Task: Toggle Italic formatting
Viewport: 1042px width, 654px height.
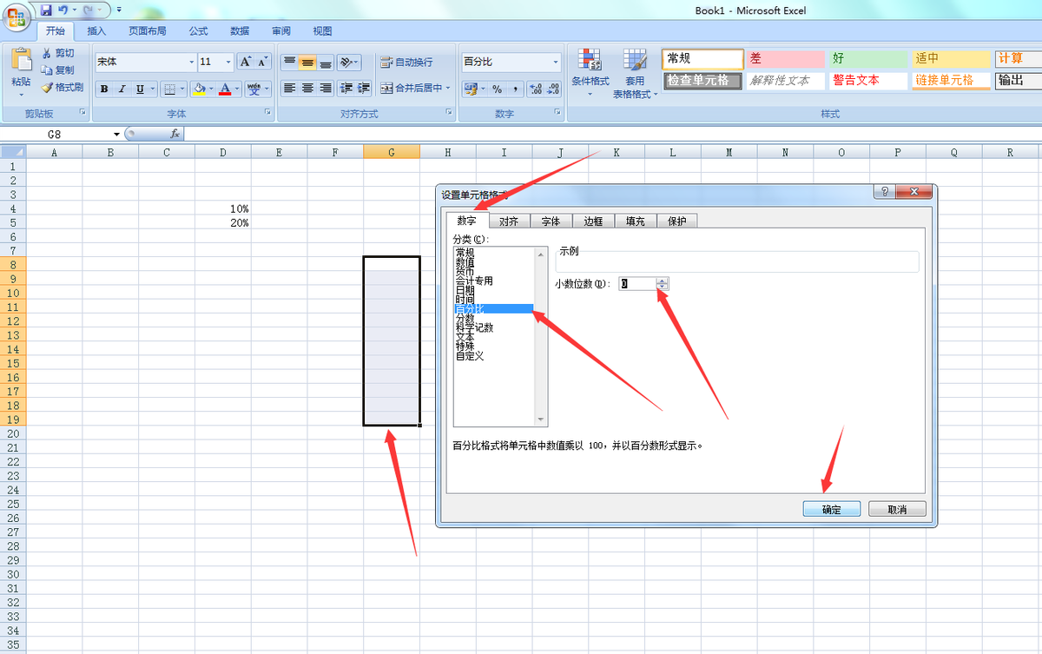Action: [122, 89]
